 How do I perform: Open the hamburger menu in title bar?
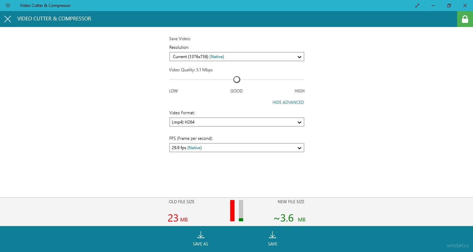pyautogui.click(x=8, y=6)
